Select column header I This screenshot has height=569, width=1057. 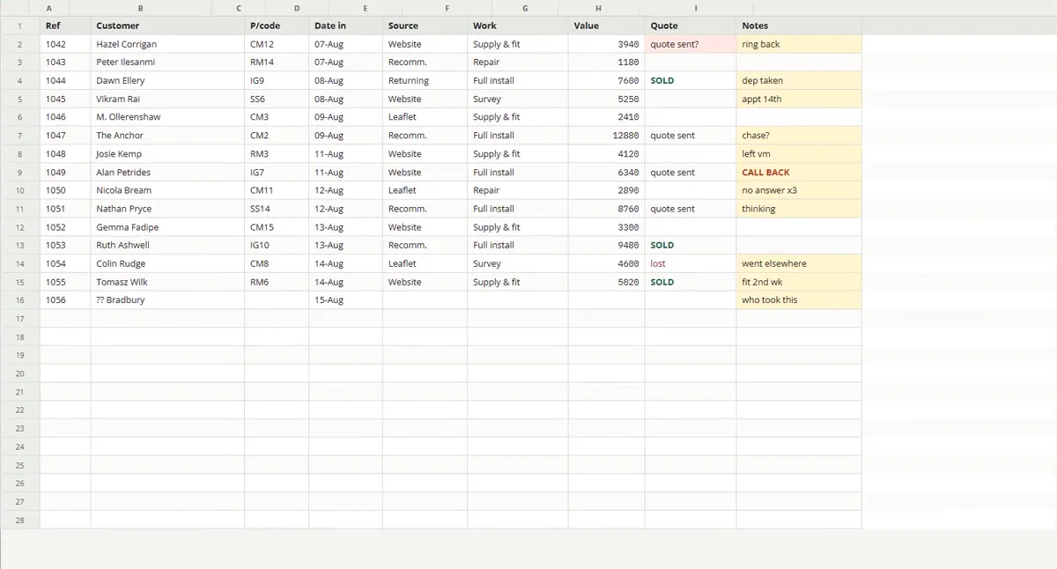[x=696, y=8]
